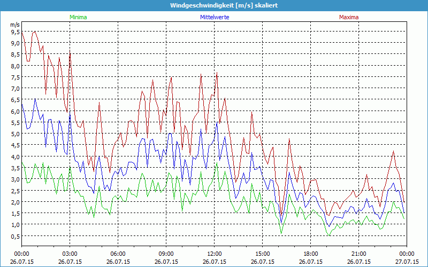Select the 7,0 y-axis value
This screenshot has height=267, width=428.
[x=15, y=89]
